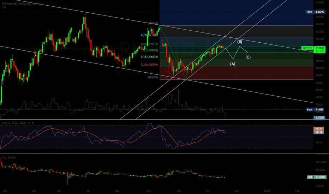Image resolution: width=329 pixels, height=194 pixels.
Task: Click 120000 on the price axis
Action: point(319,39)
